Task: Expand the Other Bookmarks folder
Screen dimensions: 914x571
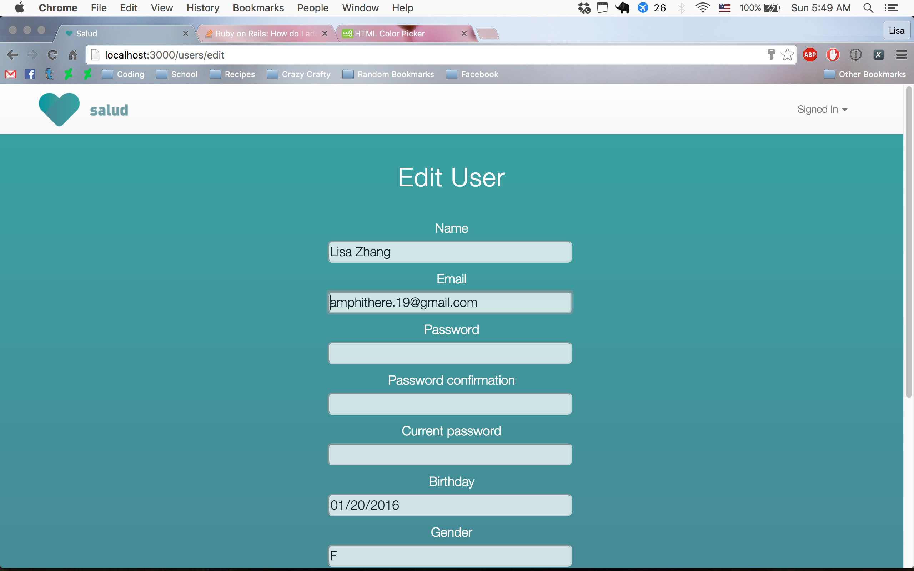Action: 865,74
